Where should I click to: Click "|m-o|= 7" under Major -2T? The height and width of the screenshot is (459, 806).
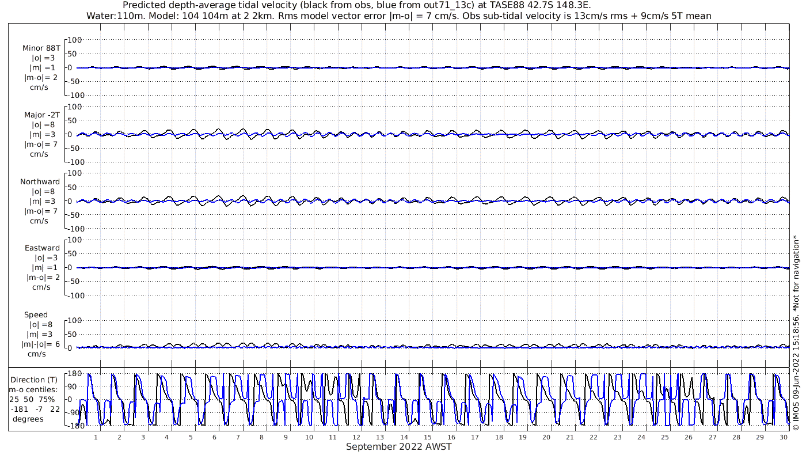pyautogui.click(x=41, y=144)
